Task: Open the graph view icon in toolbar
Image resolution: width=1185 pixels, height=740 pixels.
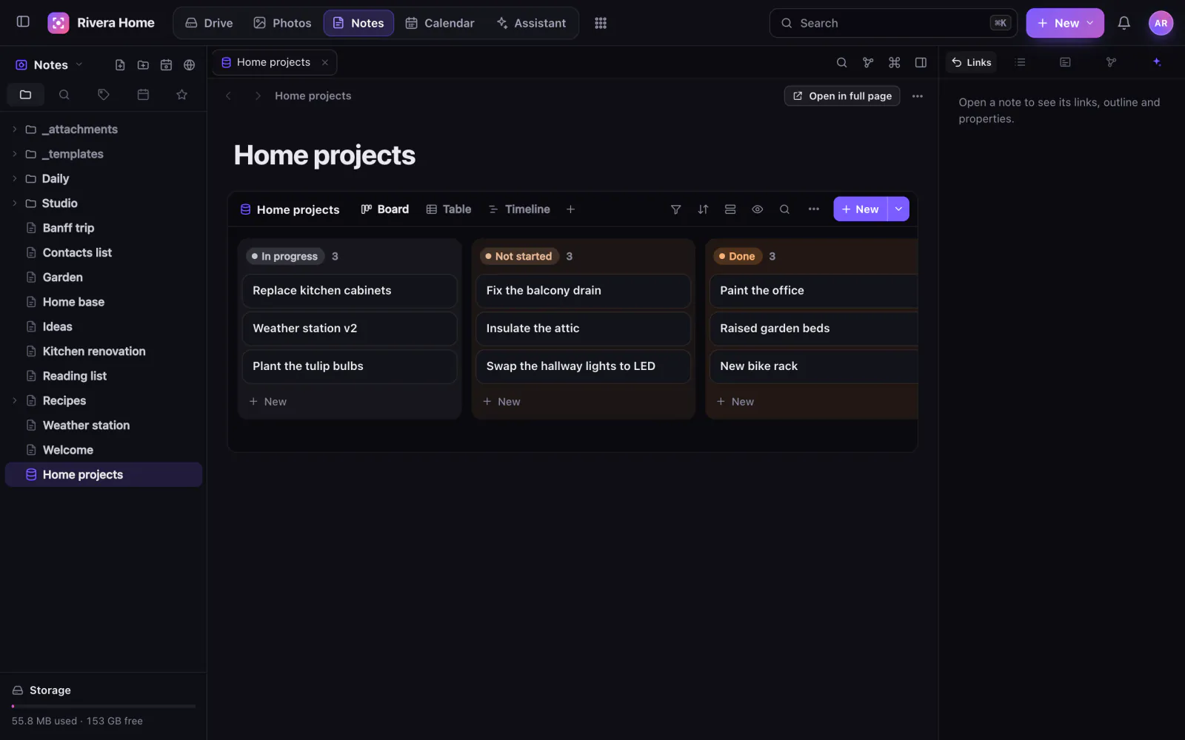Action: 868,63
